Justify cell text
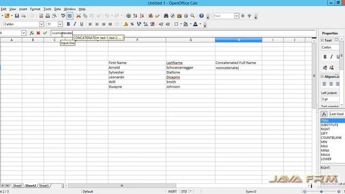345x194 pixels. [110, 24]
